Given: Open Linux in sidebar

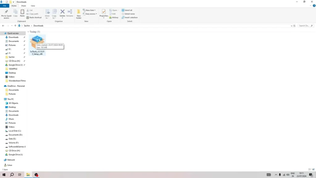Looking at the screenshot, I should [x=10, y=165].
